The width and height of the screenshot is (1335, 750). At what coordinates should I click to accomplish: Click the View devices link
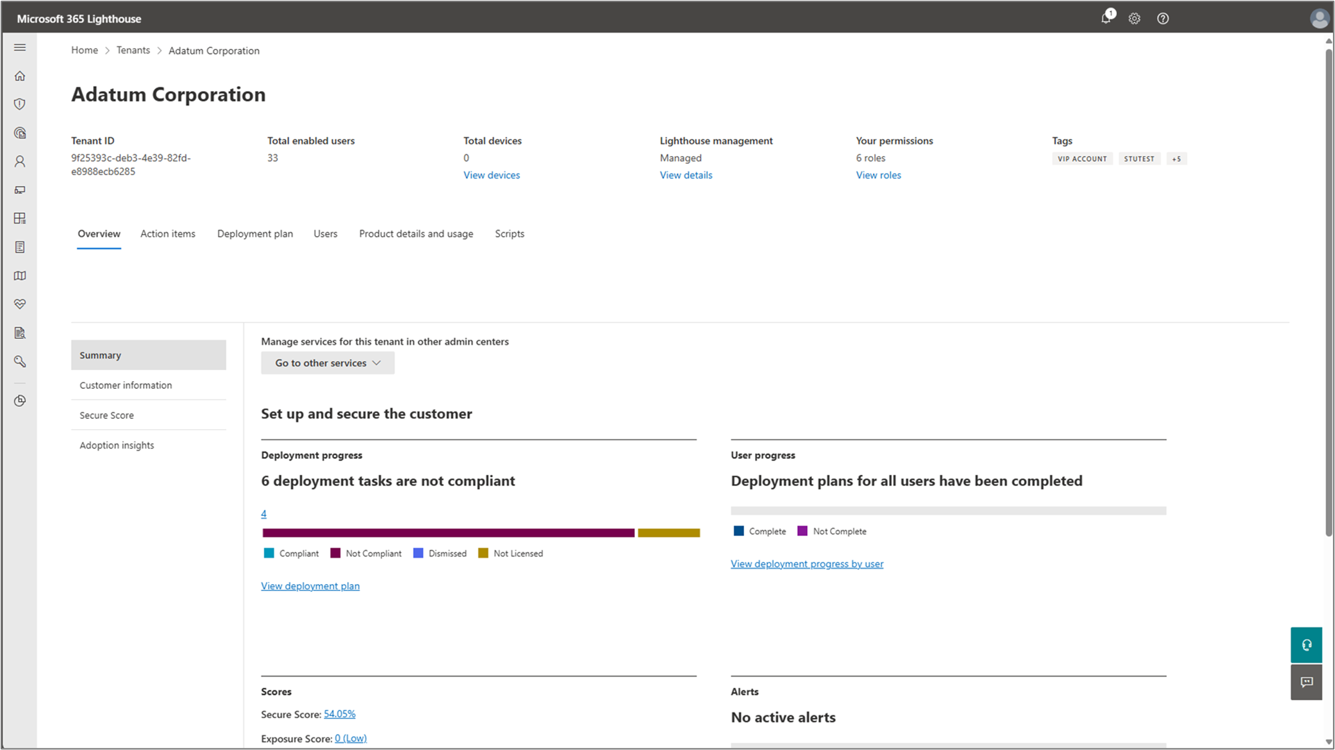tap(491, 175)
